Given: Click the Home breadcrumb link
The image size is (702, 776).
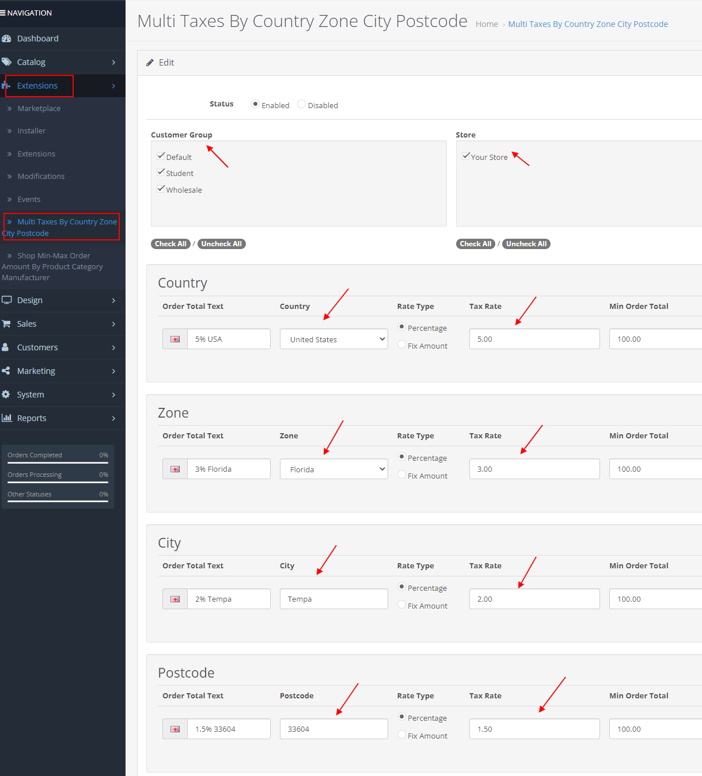Looking at the screenshot, I should tap(487, 24).
